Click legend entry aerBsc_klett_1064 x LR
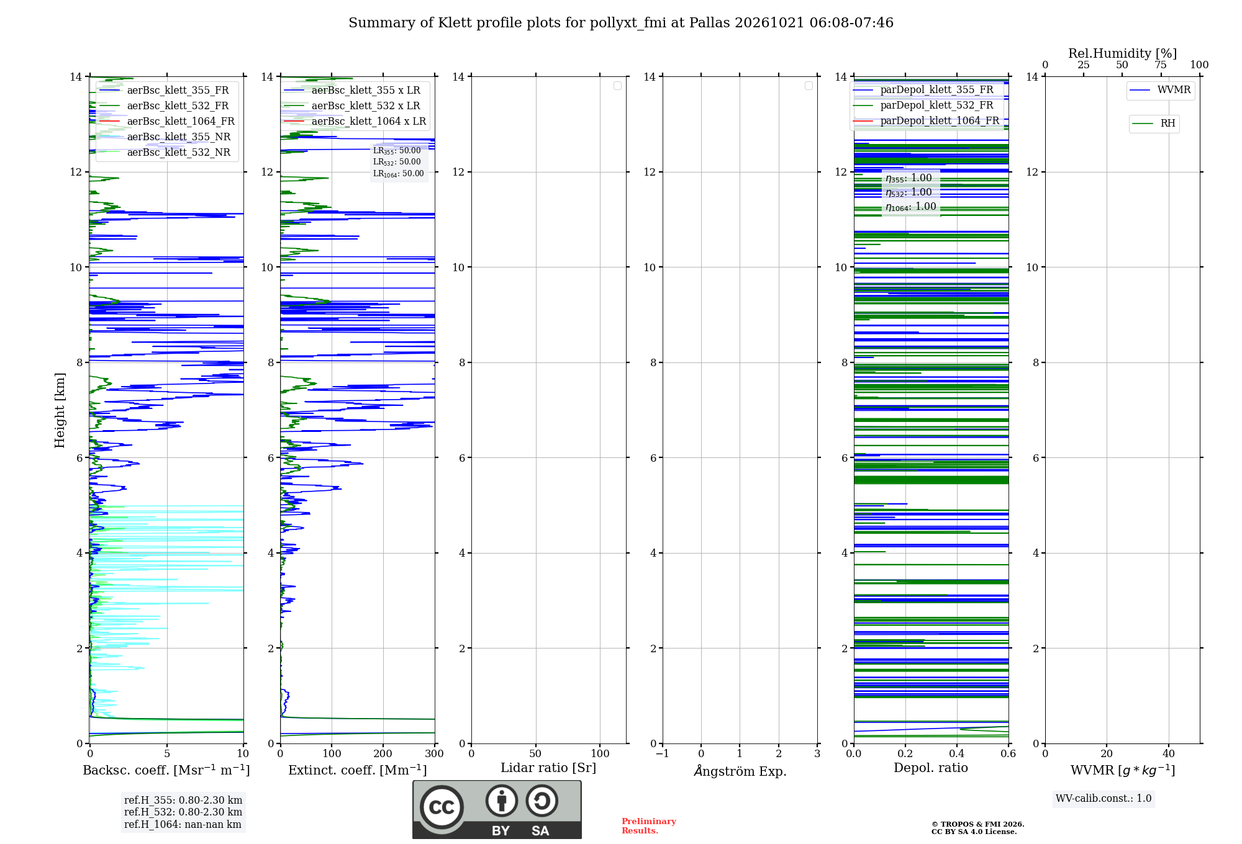 (355, 122)
